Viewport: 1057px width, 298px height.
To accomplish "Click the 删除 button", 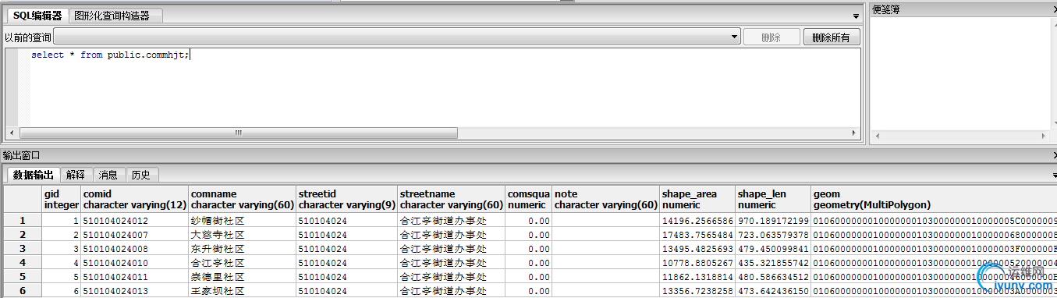I will [x=771, y=37].
